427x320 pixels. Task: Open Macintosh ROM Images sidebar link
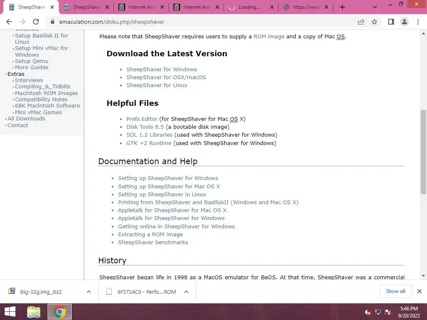46,93
